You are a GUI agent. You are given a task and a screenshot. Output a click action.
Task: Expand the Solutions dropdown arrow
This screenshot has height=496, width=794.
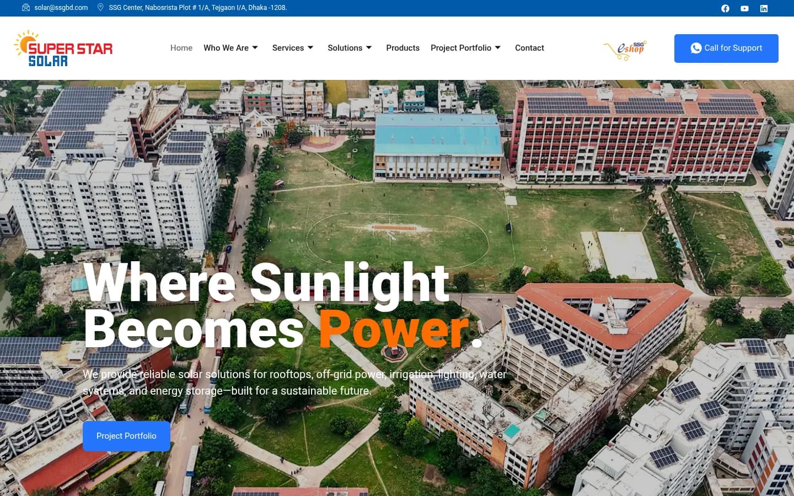369,48
